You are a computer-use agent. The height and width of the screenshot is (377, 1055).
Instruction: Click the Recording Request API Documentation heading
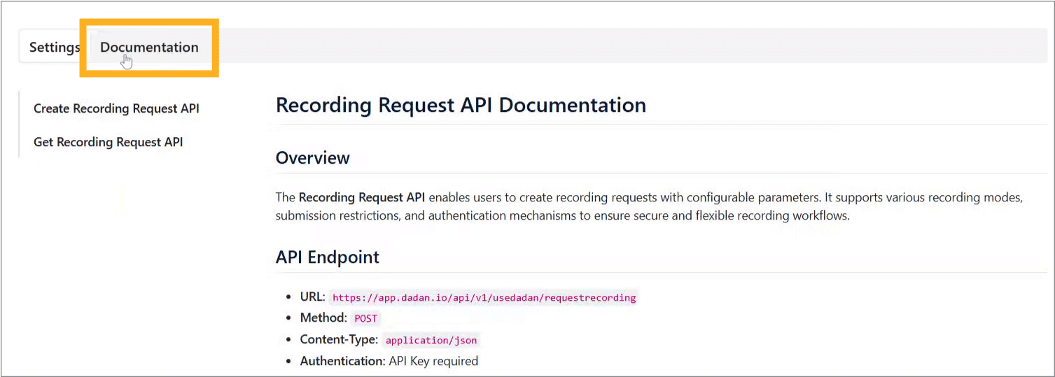tap(461, 105)
